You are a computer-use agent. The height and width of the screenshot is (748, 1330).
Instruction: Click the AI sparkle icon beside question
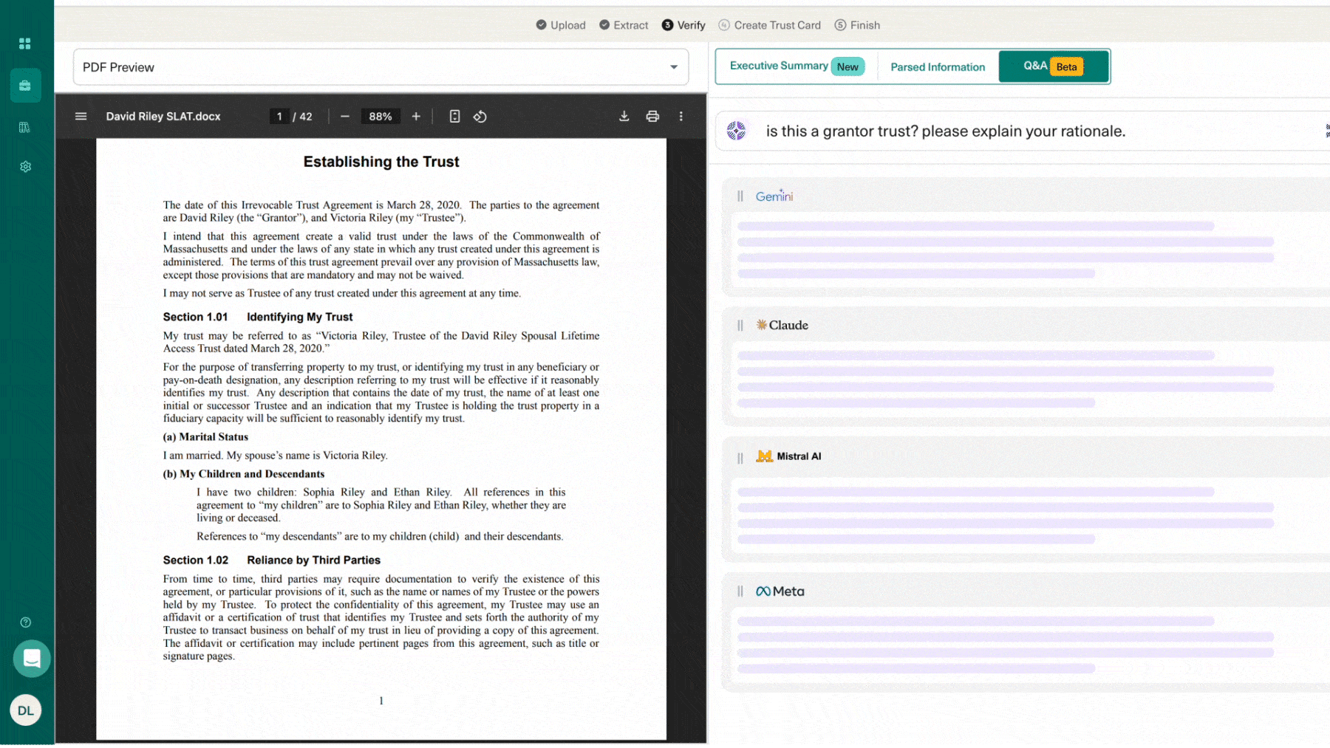click(737, 131)
